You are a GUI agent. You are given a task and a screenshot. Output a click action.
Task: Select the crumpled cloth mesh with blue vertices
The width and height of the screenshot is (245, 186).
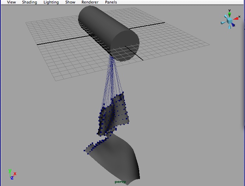[x=113, y=115]
